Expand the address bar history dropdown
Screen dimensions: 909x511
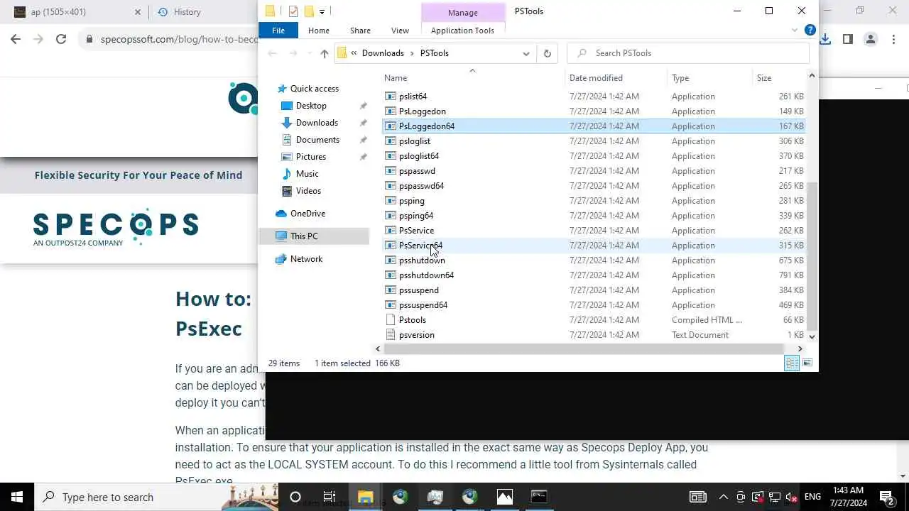[x=526, y=53]
